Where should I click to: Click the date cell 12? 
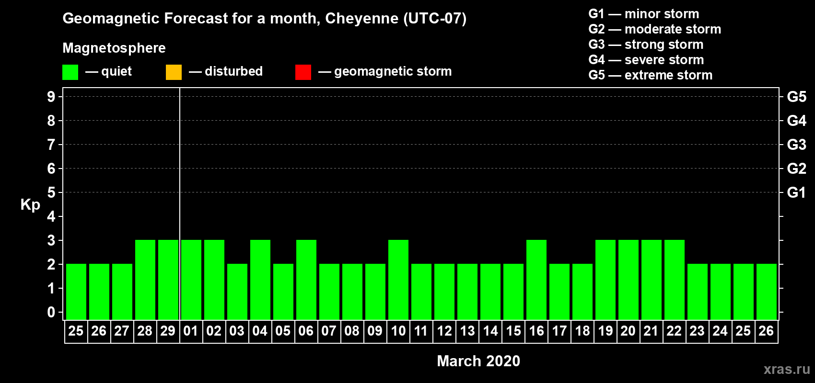pos(444,331)
